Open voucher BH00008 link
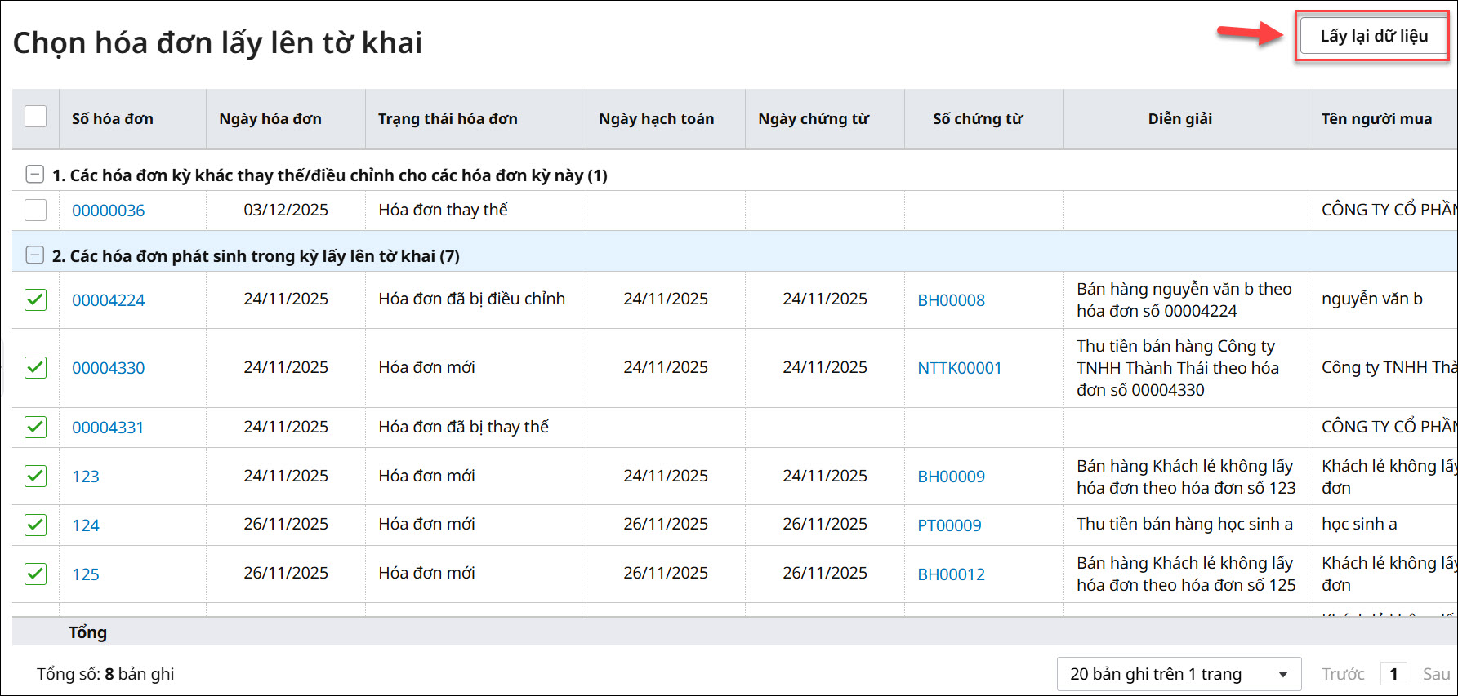The width and height of the screenshot is (1458, 696). click(x=951, y=300)
